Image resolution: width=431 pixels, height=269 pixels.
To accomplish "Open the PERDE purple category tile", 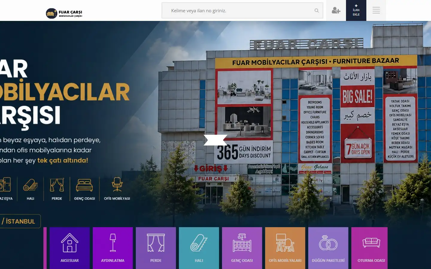I will [x=156, y=248].
